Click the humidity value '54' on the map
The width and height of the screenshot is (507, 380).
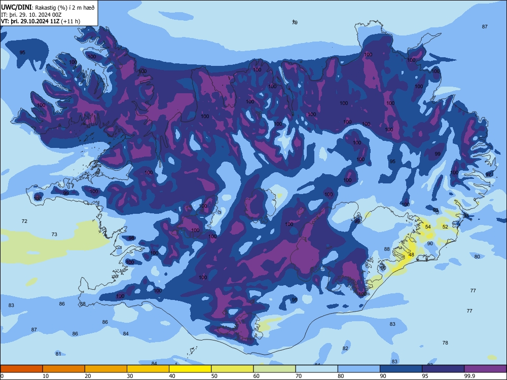[428, 227]
